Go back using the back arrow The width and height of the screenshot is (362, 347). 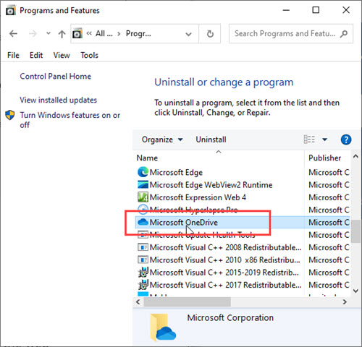(13, 33)
